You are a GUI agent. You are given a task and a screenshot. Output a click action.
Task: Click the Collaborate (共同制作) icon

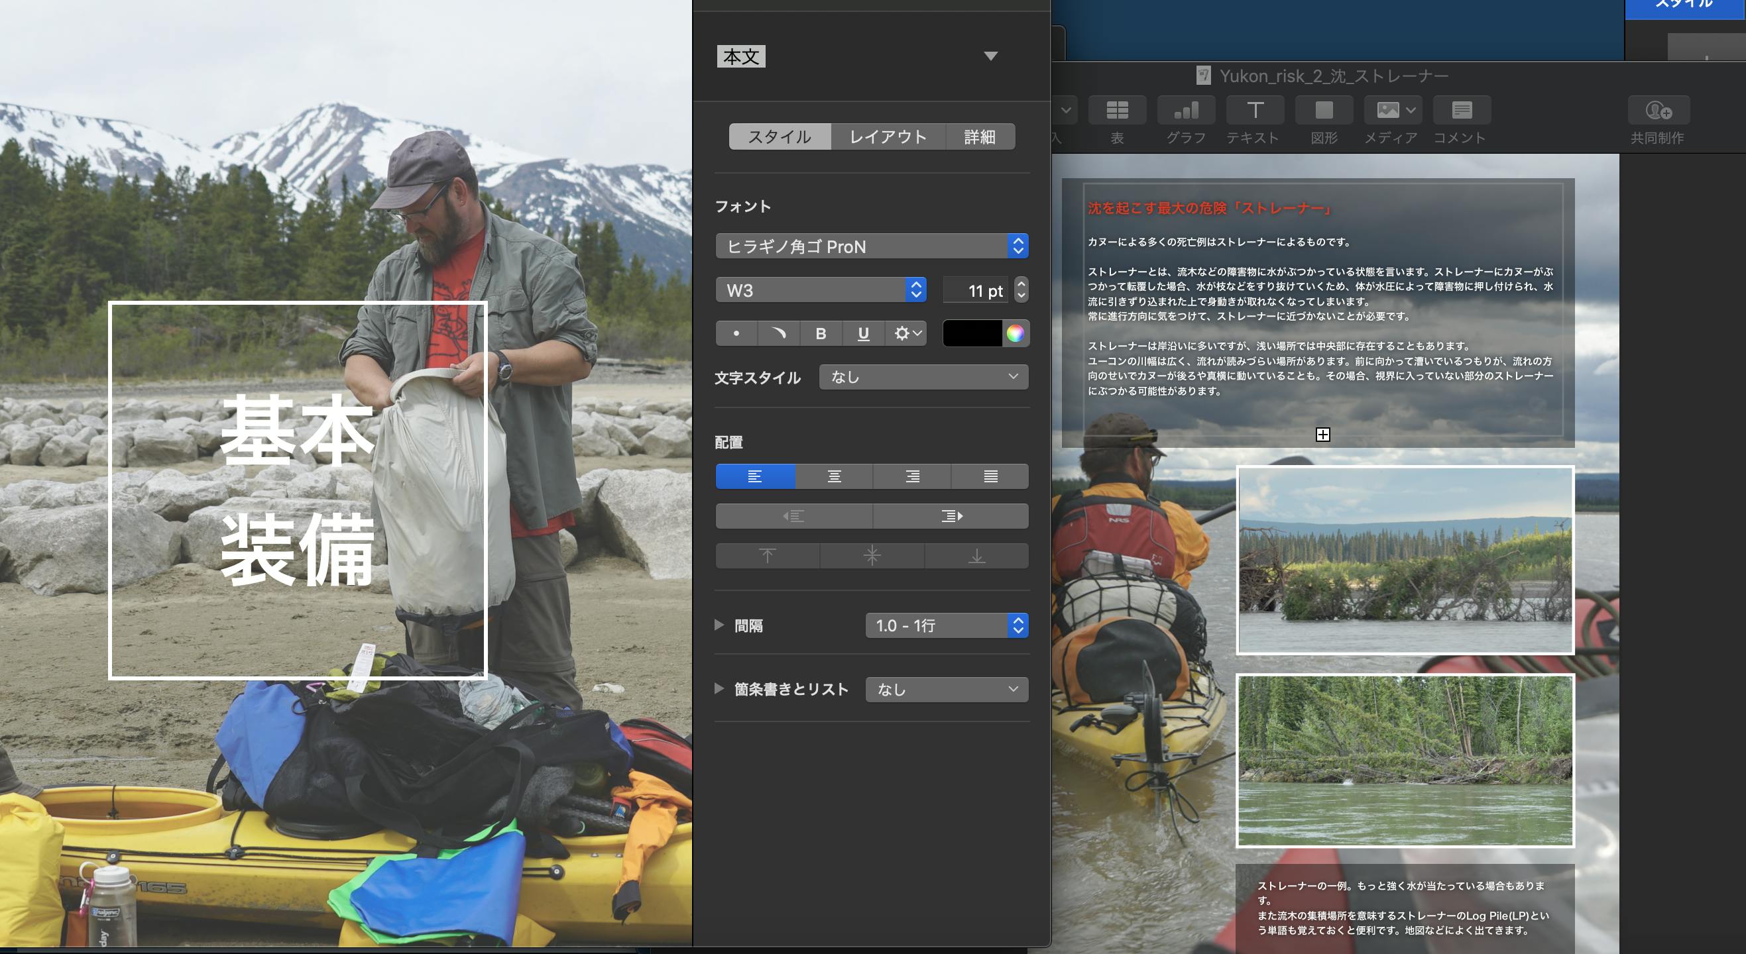(x=1658, y=111)
